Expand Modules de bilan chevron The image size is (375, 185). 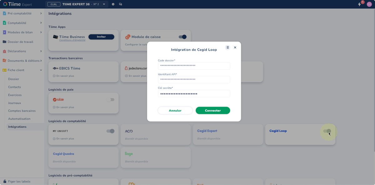pyautogui.click(x=41, y=32)
